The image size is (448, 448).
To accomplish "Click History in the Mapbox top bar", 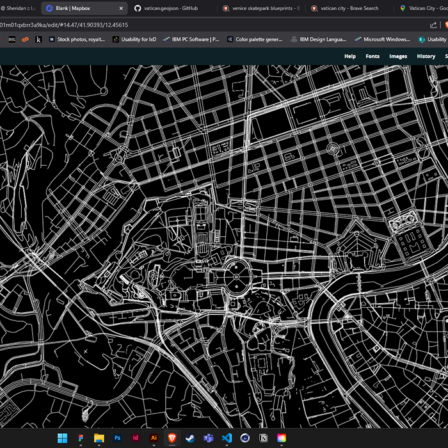I will [426, 56].
